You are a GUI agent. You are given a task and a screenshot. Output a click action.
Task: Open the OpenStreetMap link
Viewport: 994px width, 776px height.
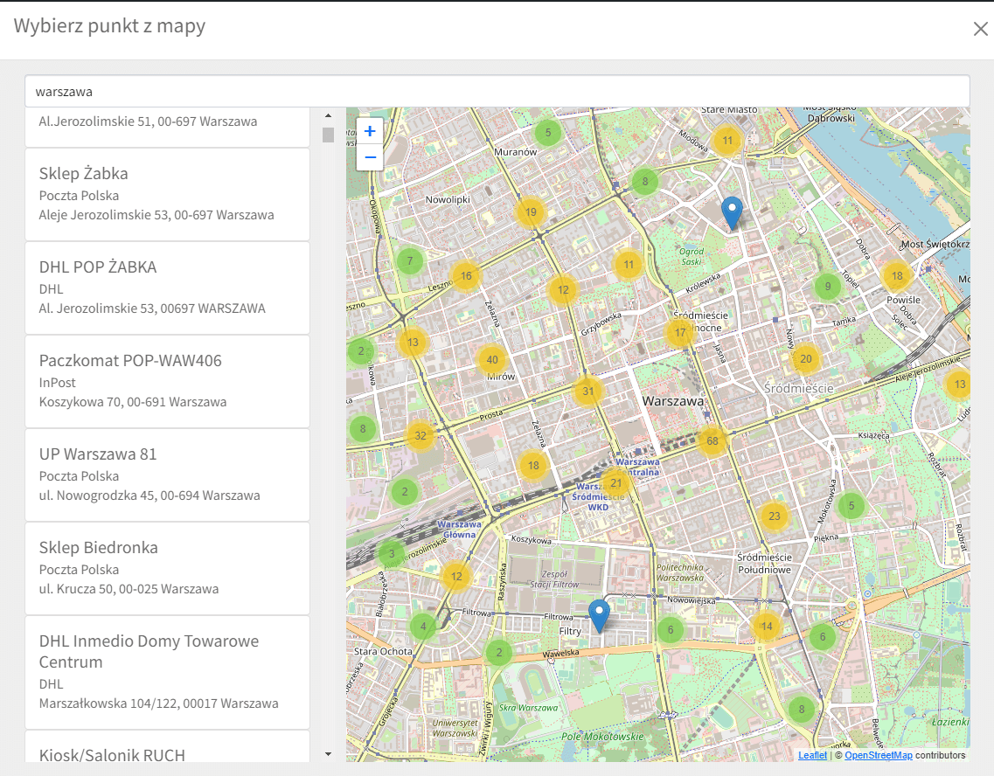pyautogui.click(x=878, y=755)
